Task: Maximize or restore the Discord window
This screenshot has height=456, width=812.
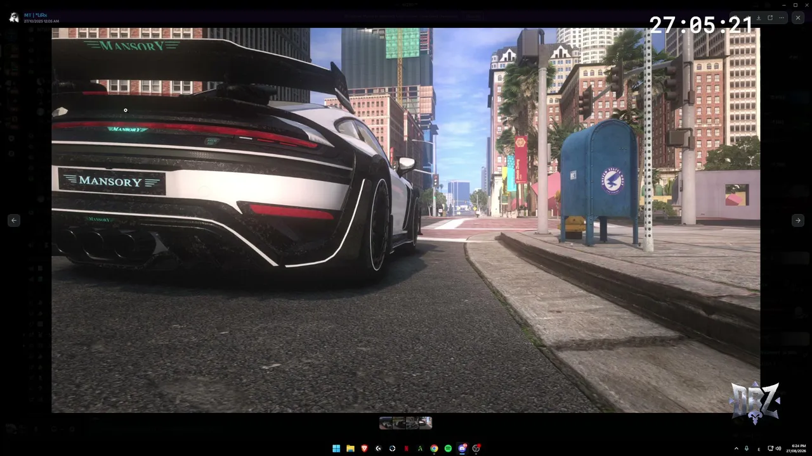Action: pos(796,4)
